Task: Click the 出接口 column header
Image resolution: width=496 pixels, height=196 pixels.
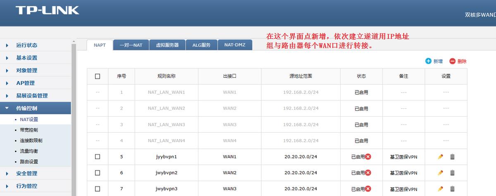Action: click(x=229, y=76)
